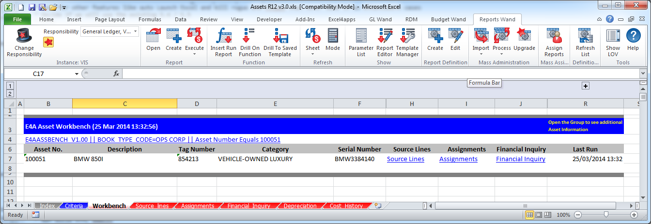
Task: Click the macro record icon in status bar
Action: 35,214
